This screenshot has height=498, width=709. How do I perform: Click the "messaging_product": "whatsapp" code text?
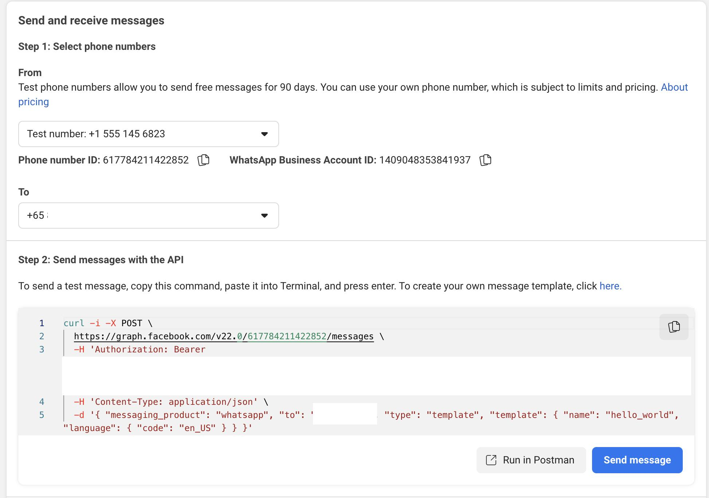187,415
